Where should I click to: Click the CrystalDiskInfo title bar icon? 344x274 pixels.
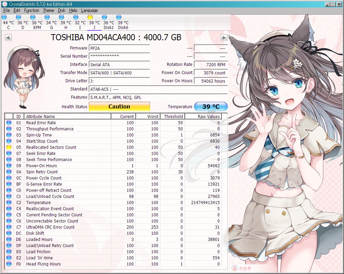coord(5,4)
